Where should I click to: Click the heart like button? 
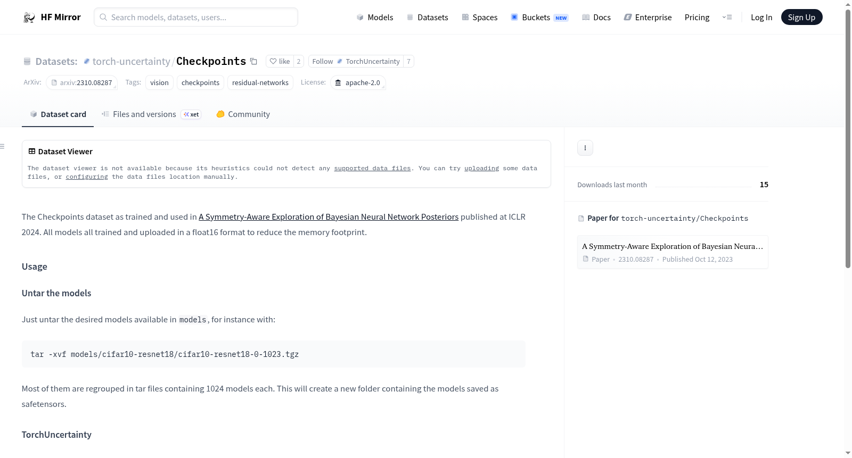coord(280,62)
